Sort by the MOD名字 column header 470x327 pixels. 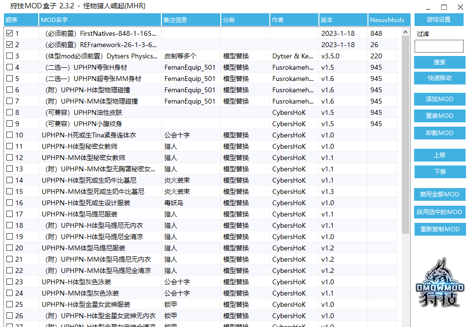point(100,20)
